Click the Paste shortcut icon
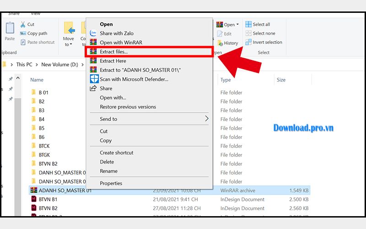The width and height of the screenshot is (366, 229). (23, 42)
